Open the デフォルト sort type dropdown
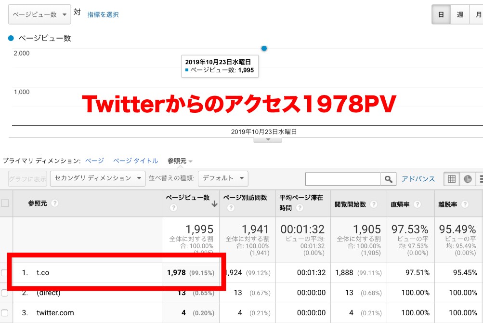This screenshot has width=483, height=323. pyautogui.click(x=223, y=178)
